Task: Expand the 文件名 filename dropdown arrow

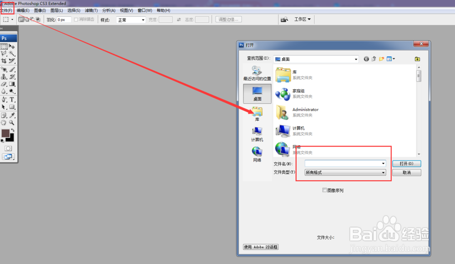Action: (383, 163)
